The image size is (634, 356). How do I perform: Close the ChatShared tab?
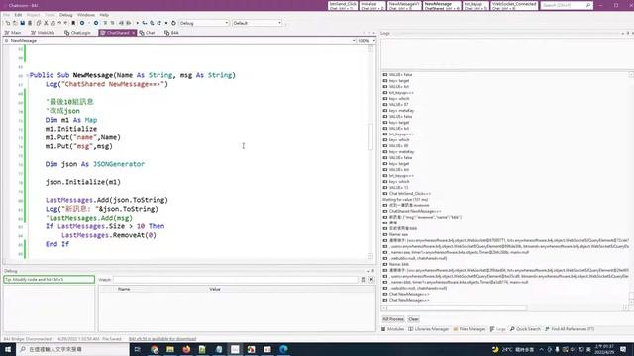(133, 33)
